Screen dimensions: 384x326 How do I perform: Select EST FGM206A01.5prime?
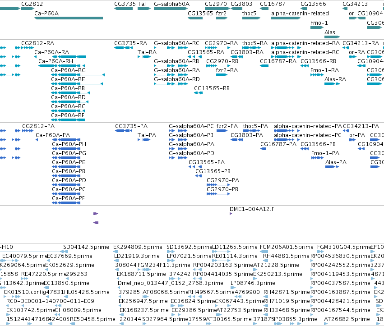click(287, 247)
